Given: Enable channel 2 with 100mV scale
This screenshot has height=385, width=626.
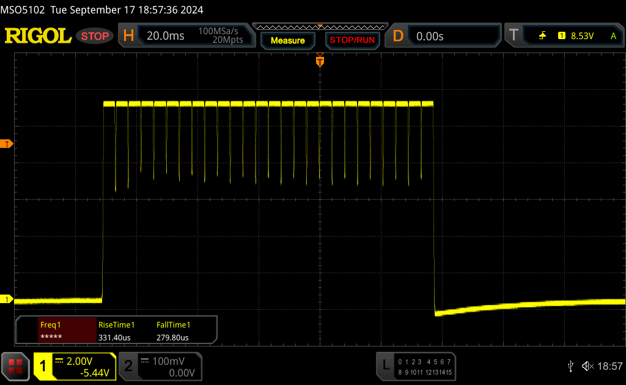Looking at the screenshot, I should point(158,366).
